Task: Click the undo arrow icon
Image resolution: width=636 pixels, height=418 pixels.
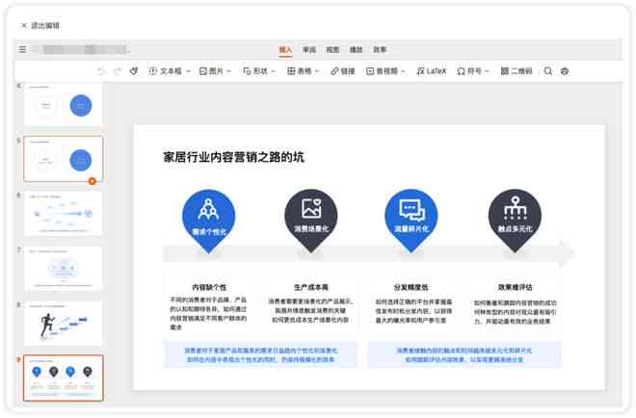Action: (100, 71)
